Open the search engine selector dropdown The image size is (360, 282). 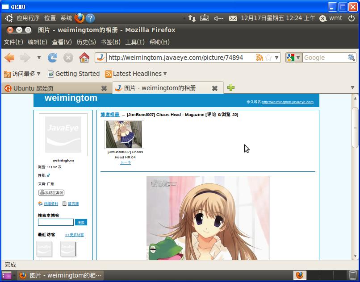(294, 58)
